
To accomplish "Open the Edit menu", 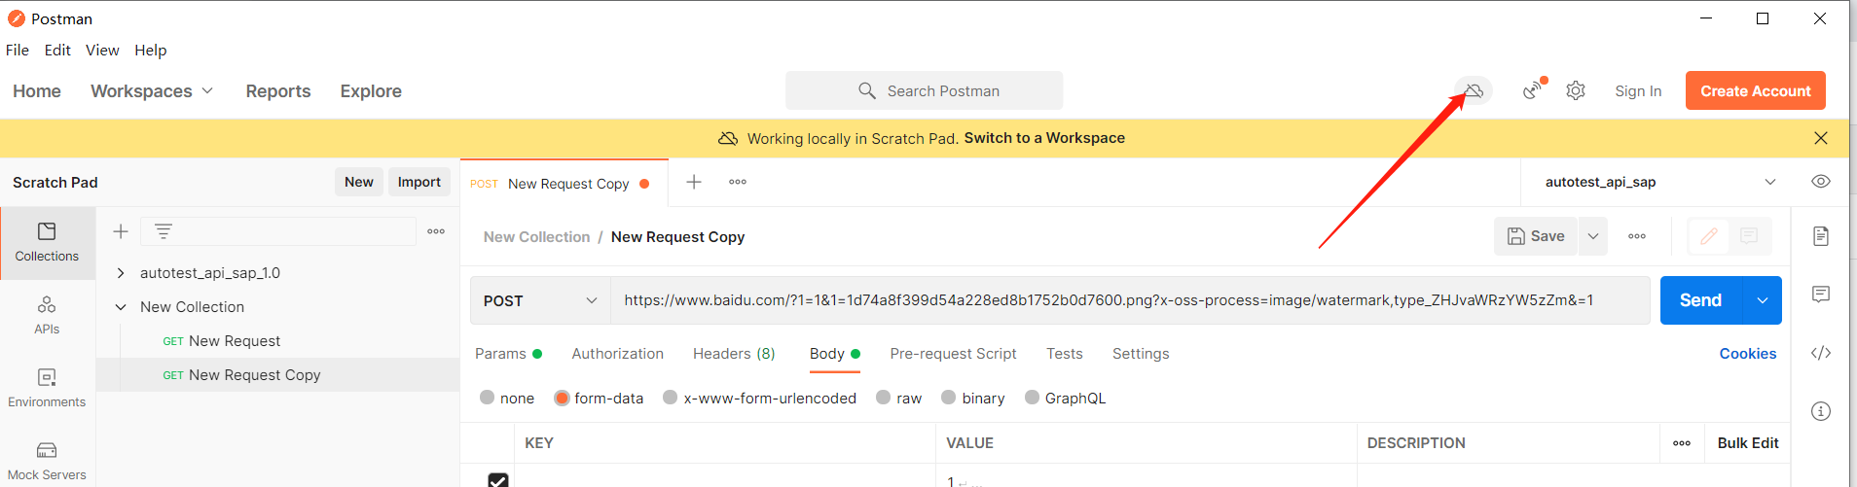I will 57,50.
